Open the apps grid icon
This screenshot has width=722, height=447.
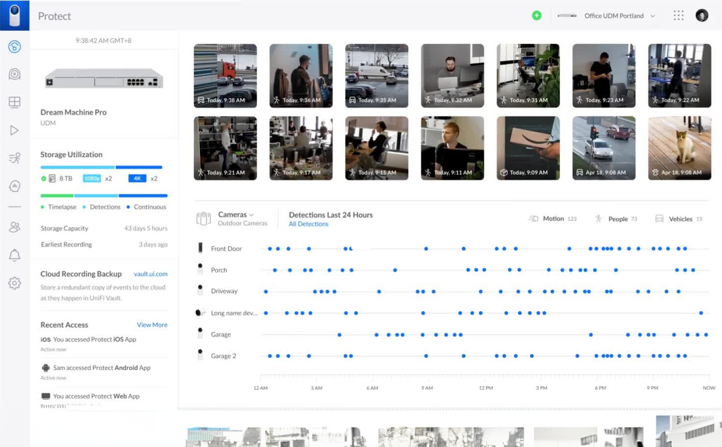tap(679, 16)
